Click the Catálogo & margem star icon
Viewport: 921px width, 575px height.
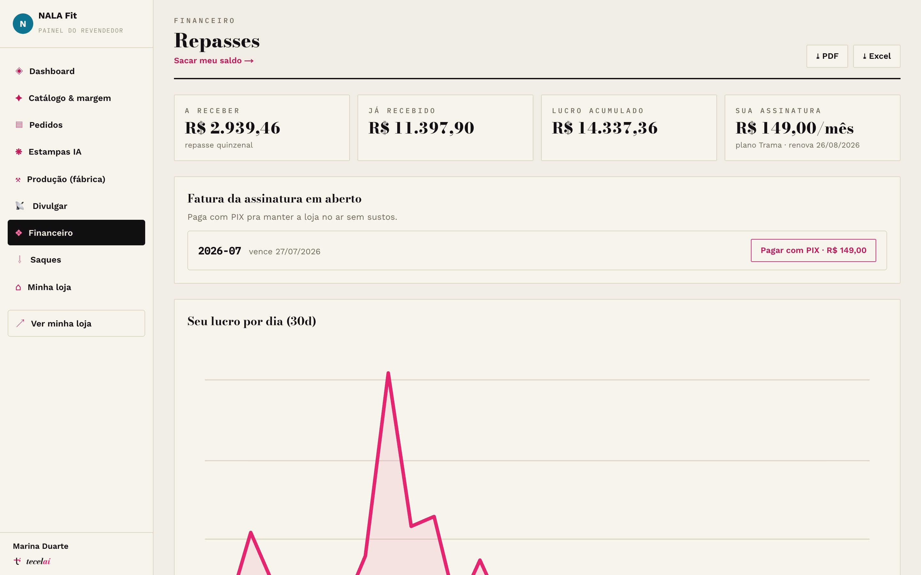click(19, 98)
